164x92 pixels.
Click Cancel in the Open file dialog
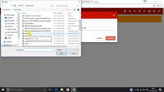coord(74,53)
